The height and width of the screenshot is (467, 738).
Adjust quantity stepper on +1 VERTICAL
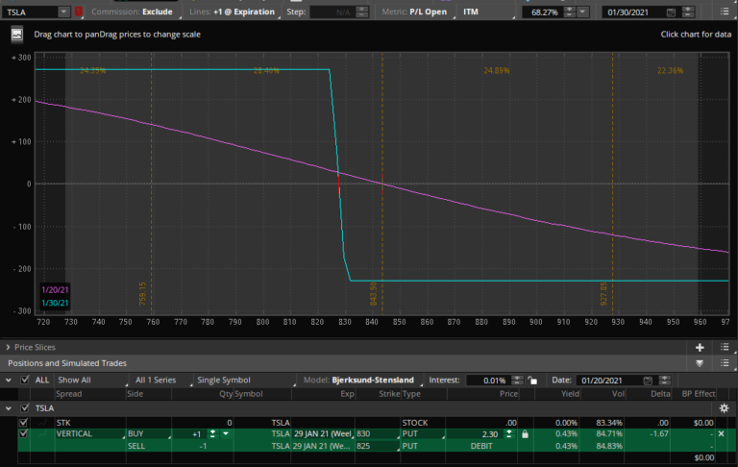(x=212, y=434)
